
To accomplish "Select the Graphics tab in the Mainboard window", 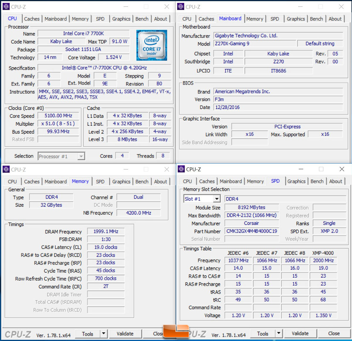I will (x=296, y=19).
